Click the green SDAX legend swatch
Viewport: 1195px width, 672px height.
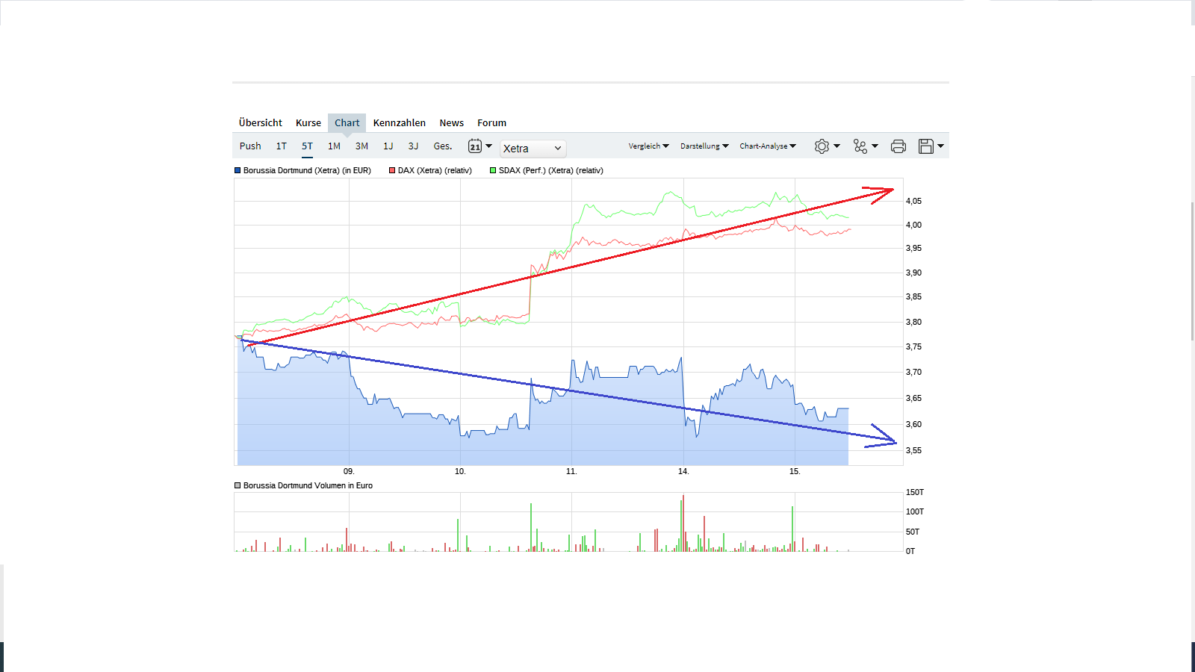[493, 170]
